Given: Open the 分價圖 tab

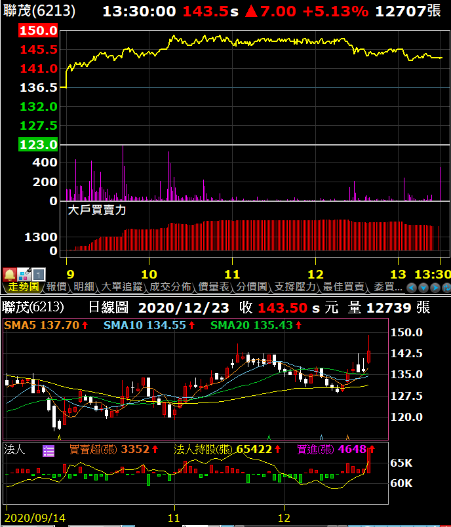Looking at the screenshot, I should point(252,286).
